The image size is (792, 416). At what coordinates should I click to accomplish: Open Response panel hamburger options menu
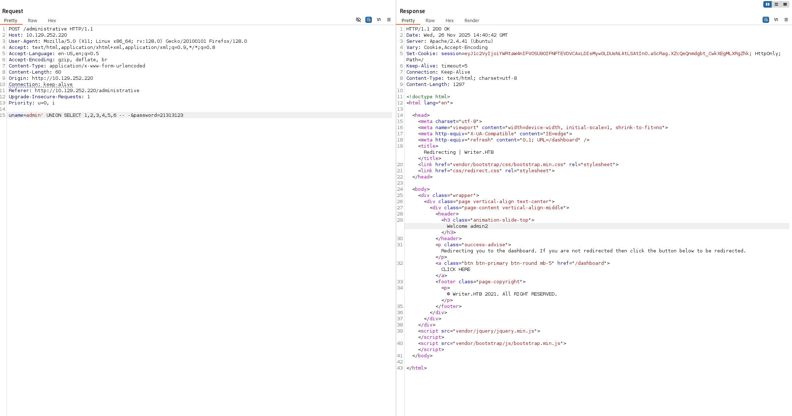point(786,20)
